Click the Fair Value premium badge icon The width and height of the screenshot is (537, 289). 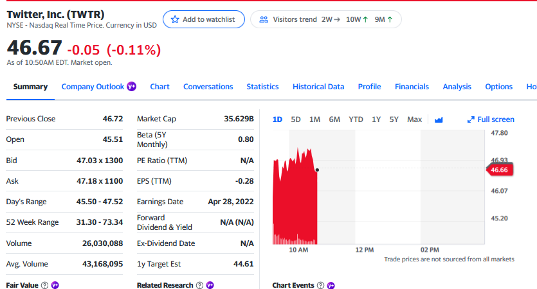[x=55, y=285]
